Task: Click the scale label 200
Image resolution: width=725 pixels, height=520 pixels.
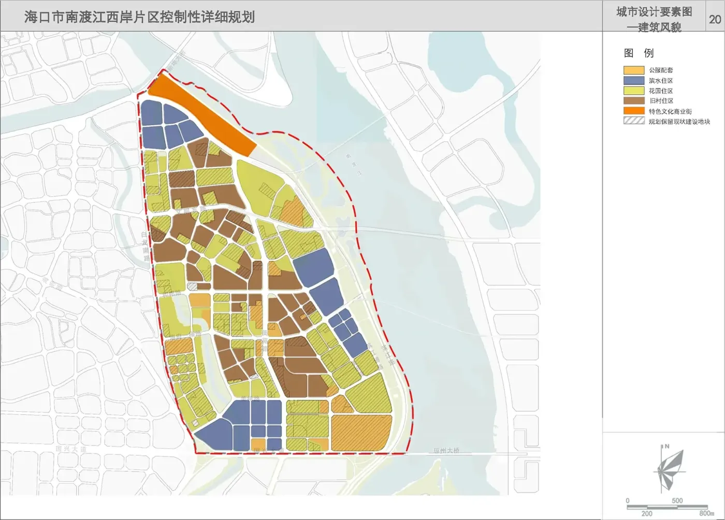Action: (x=647, y=514)
